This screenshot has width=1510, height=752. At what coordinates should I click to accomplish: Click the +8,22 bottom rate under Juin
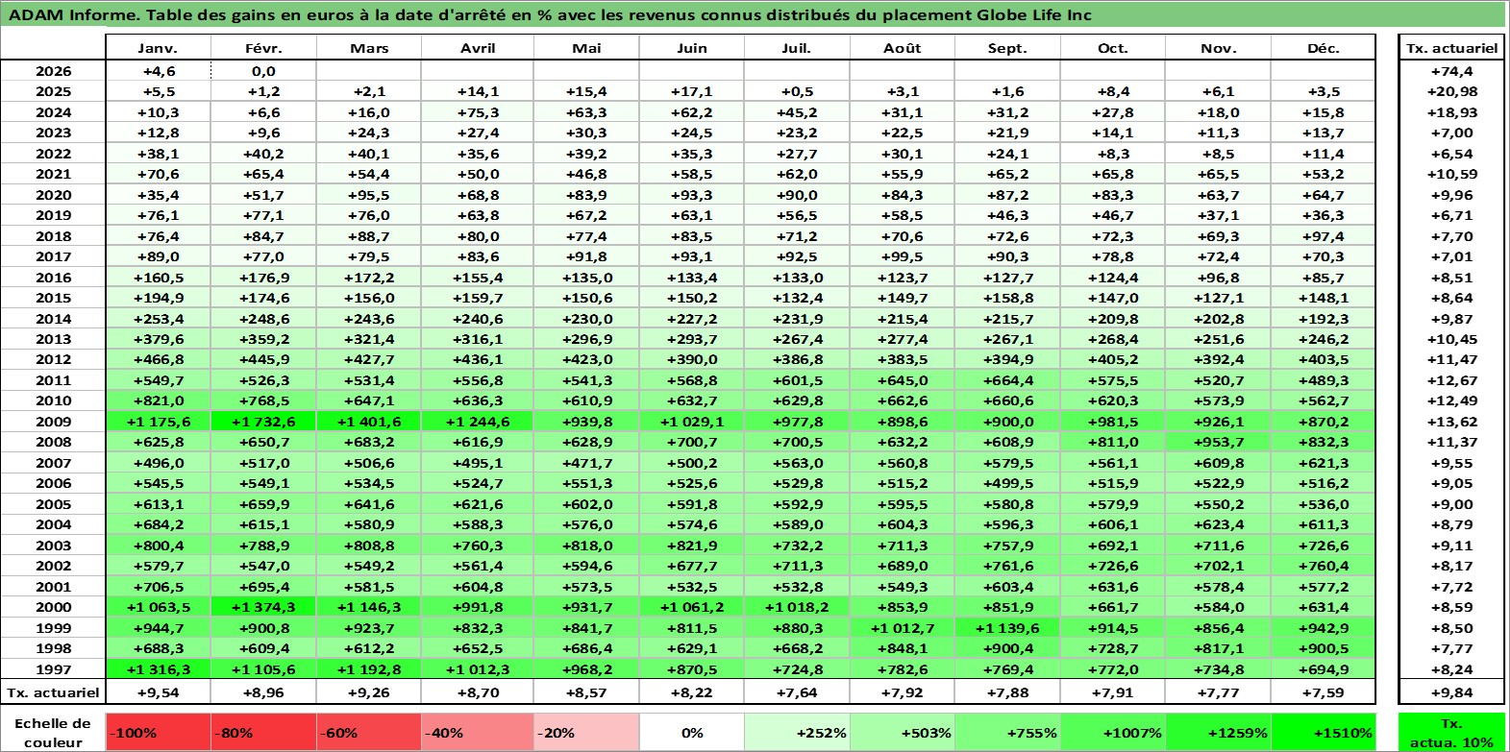(692, 692)
